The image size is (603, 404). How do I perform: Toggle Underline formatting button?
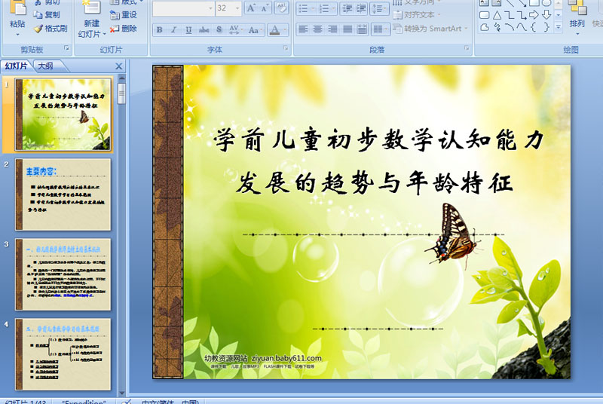point(188,29)
